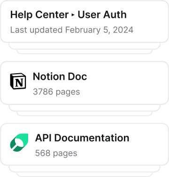Viewport: 169px width, 177px height.
Task: Click the bottommost stacked layer under Notion Doc card
Action: [84, 114]
